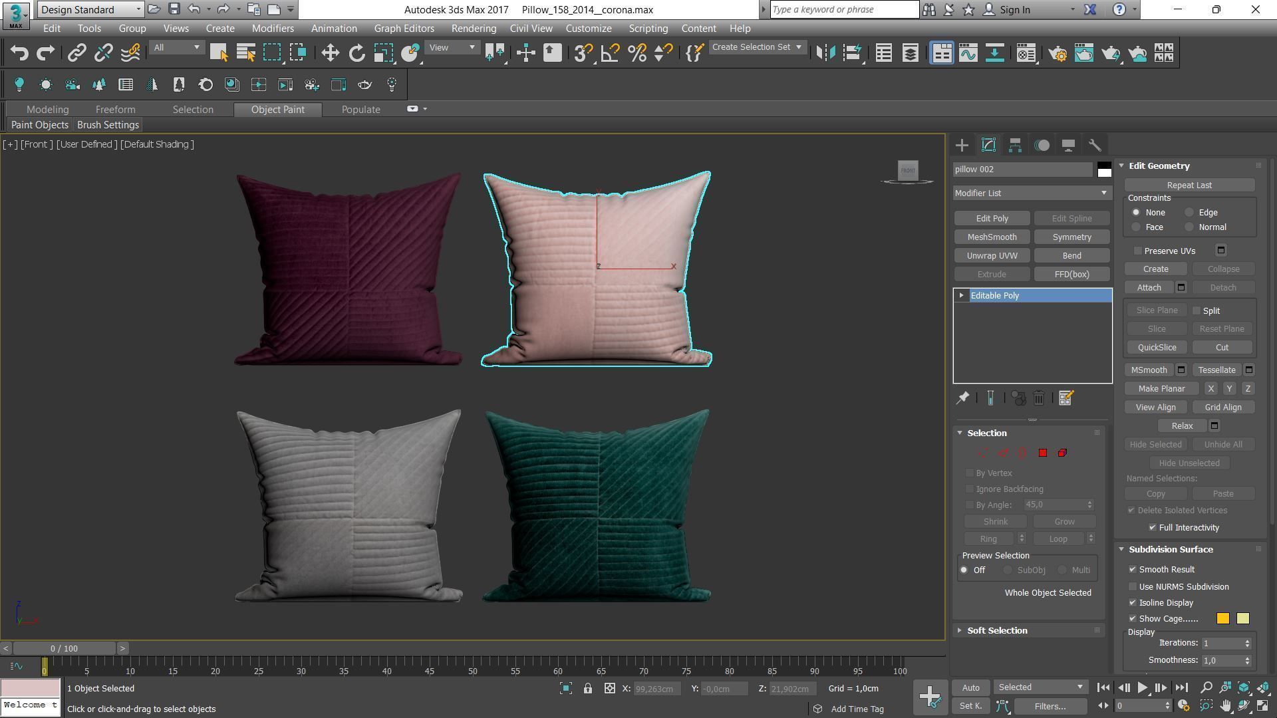1277x718 pixels.
Task: Open Create Selection Set dropdown
Action: [757, 47]
